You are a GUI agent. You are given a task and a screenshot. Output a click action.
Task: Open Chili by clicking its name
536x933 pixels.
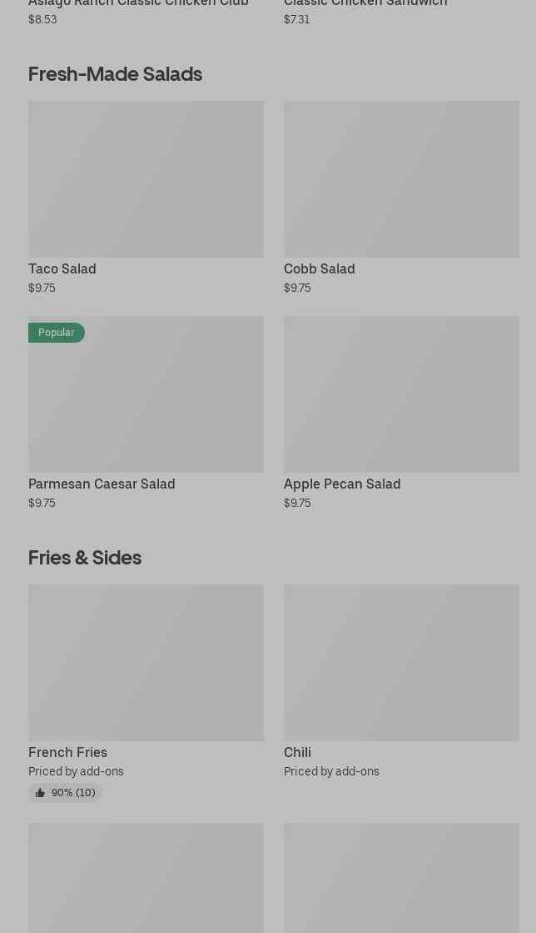click(297, 753)
